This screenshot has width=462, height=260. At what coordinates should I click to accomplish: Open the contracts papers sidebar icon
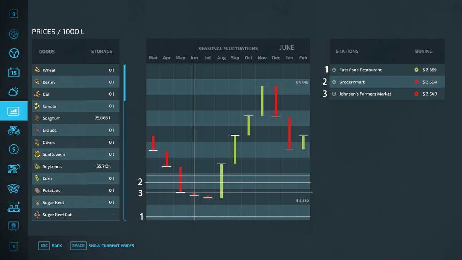[14, 188]
